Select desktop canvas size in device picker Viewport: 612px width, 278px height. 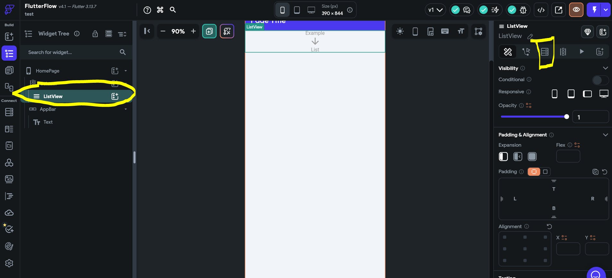pos(311,10)
